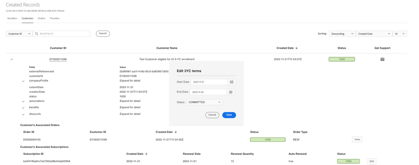Image resolution: width=419 pixels, height=165 pixels.
Task: Expand the companyProfile field
Action: tap(23, 81)
